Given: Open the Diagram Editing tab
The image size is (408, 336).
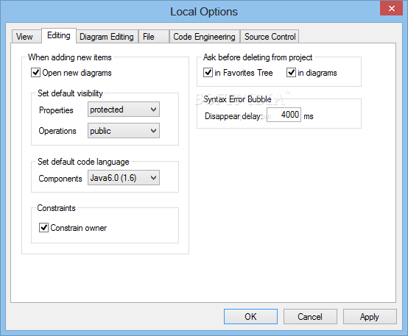Looking at the screenshot, I should [107, 36].
